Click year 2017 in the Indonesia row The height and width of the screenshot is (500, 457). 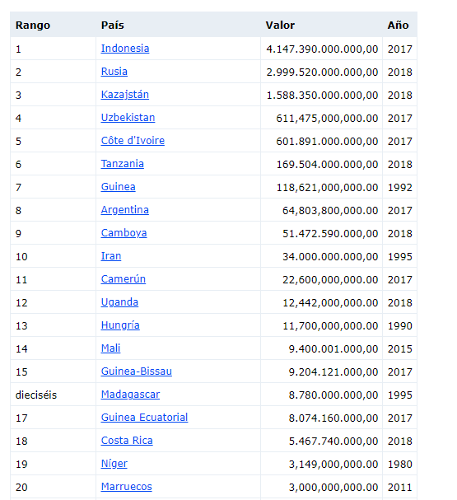(x=400, y=49)
